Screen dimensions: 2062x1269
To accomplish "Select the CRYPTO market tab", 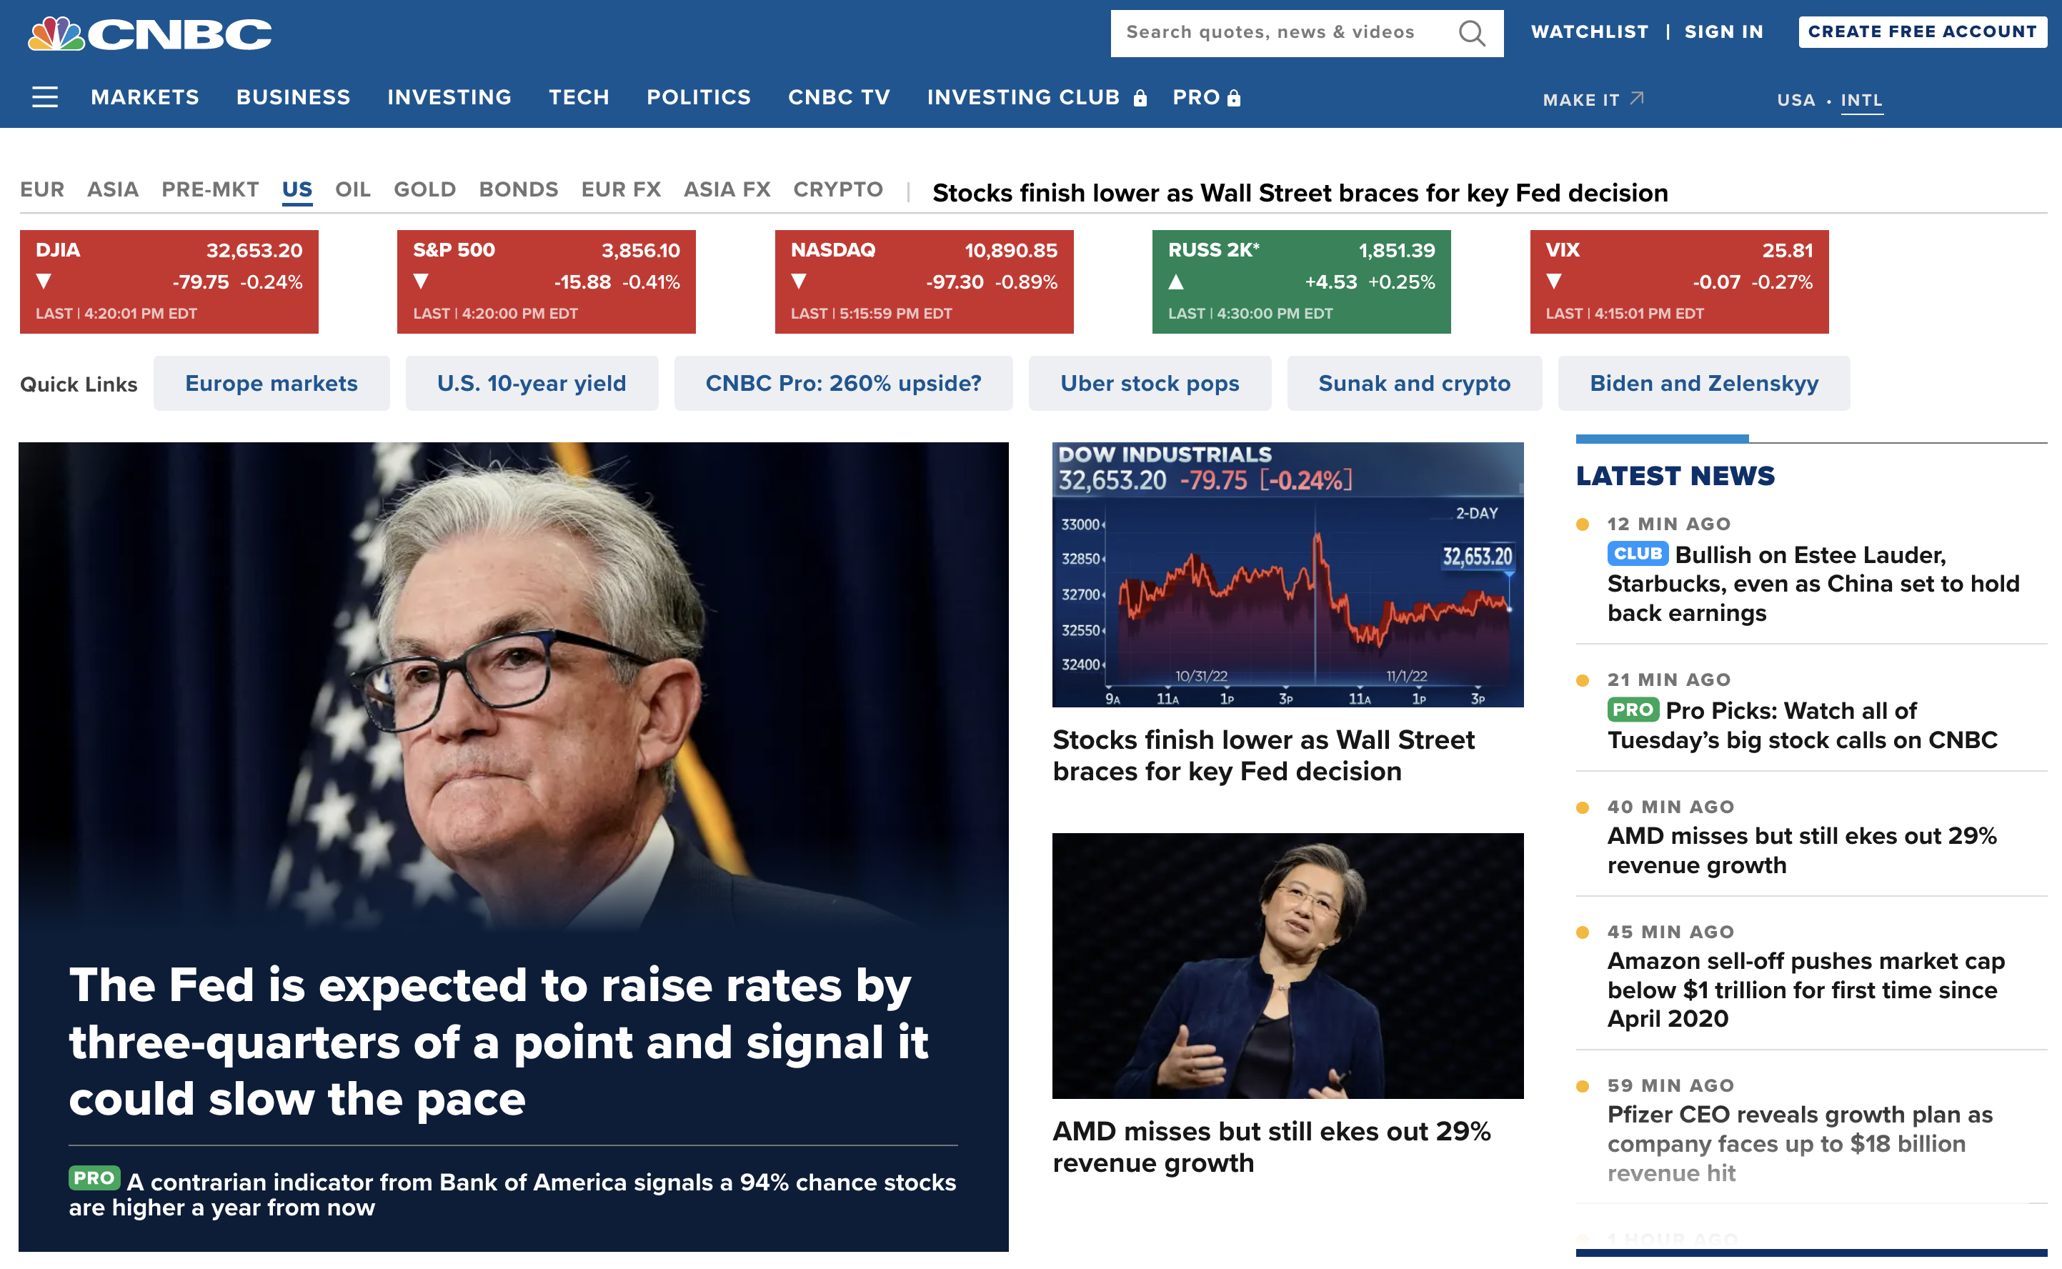I will 837,189.
